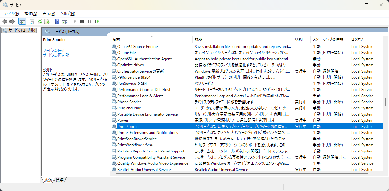Click the Stop Service square icon
The width and height of the screenshot is (389, 191).
point(82,21)
